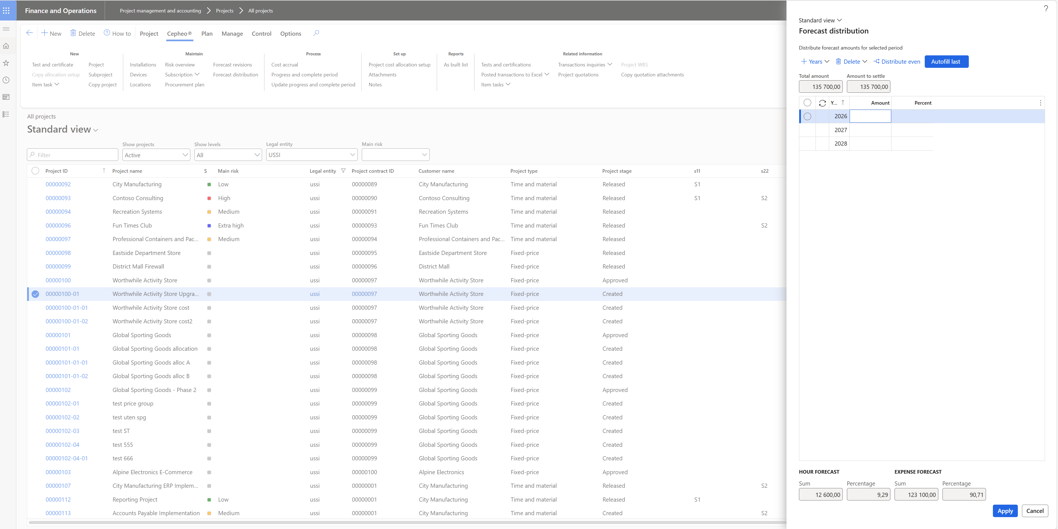Image resolution: width=1058 pixels, height=529 pixels.
Task: Click the Home icon in left sidebar
Action: pos(6,46)
